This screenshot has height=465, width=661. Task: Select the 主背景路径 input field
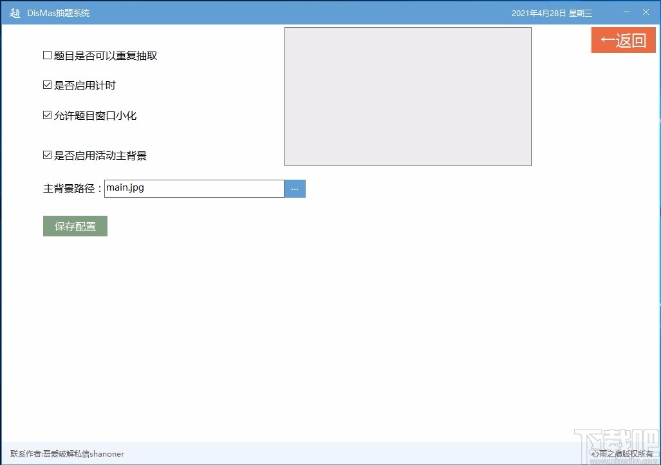[x=193, y=188]
